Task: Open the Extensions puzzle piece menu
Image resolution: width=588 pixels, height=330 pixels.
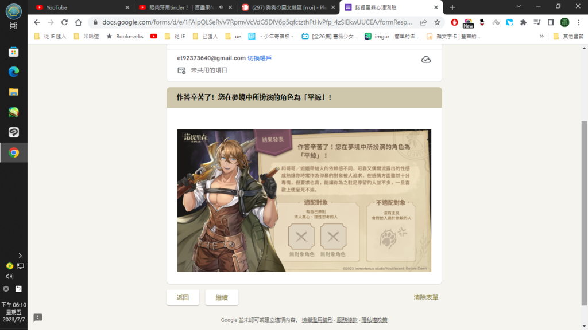Action: click(x=523, y=22)
